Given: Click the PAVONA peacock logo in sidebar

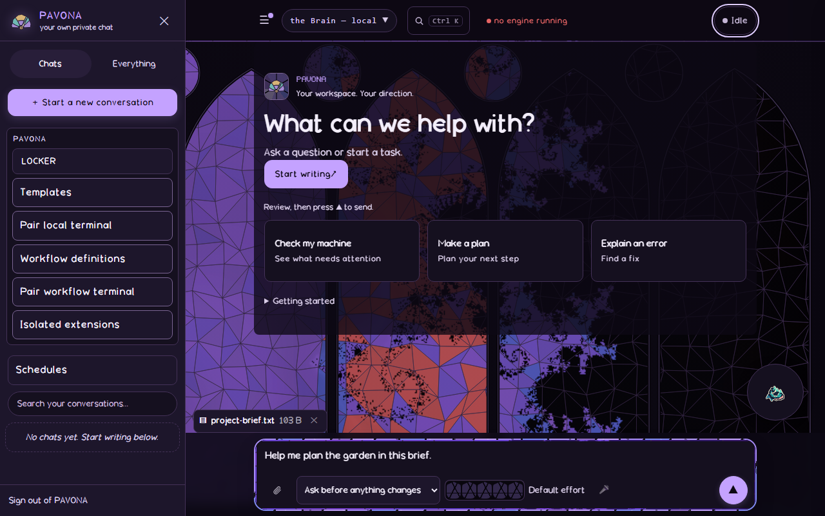Looking at the screenshot, I should pyautogui.click(x=21, y=21).
